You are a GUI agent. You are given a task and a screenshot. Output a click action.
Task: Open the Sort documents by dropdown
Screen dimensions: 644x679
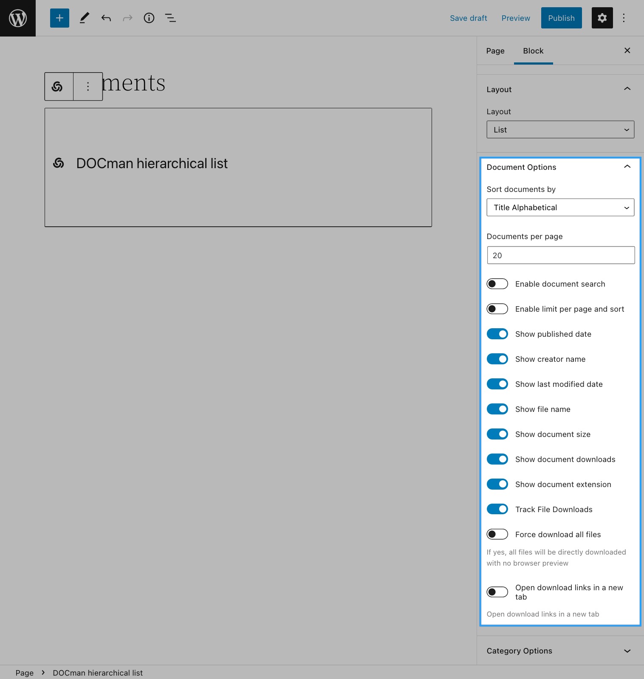coord(560,207)
